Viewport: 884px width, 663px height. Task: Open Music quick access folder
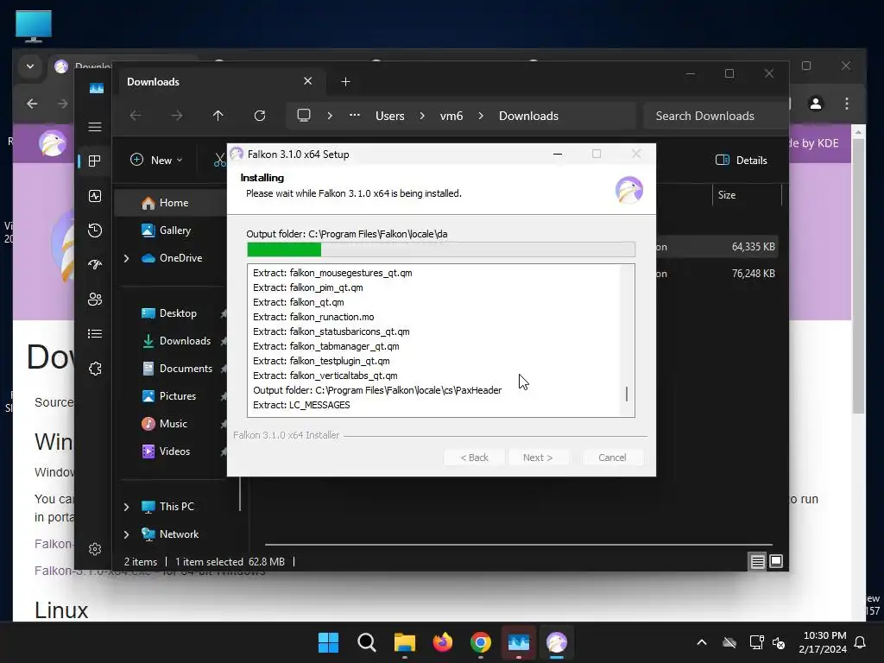pos(173,423)
